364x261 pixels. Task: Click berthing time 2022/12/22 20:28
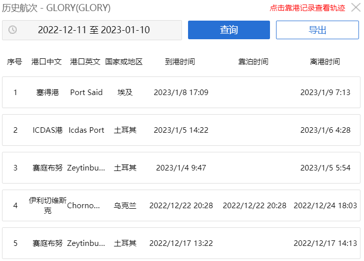(x=254, y=206)
